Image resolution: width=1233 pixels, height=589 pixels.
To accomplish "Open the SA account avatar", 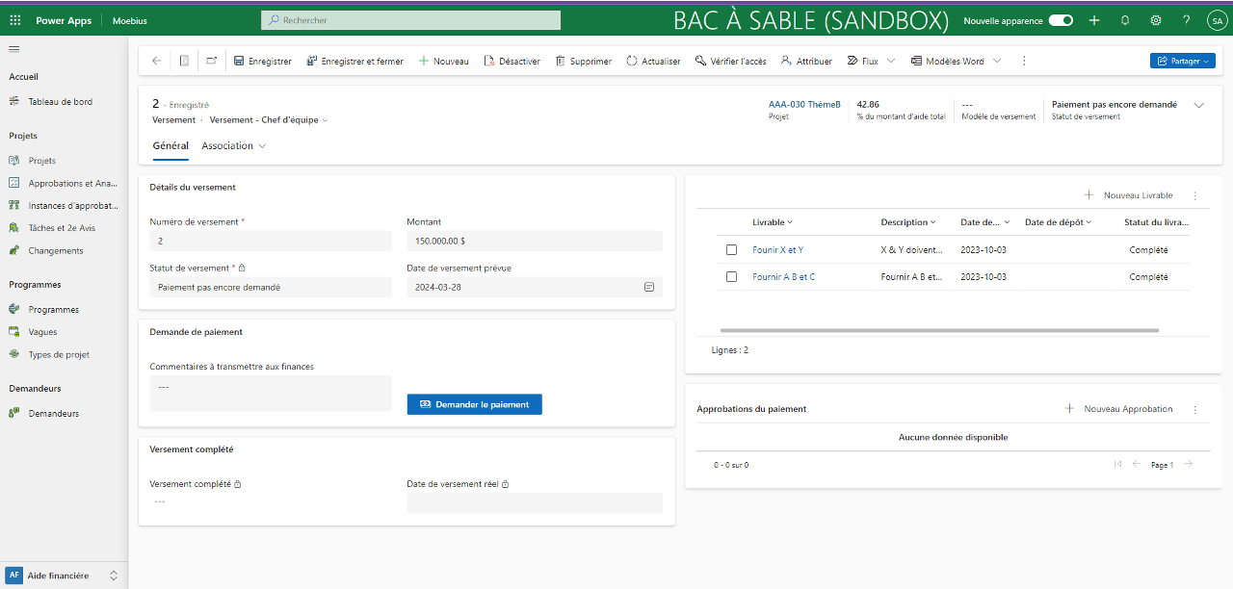I will (1216, 20).
